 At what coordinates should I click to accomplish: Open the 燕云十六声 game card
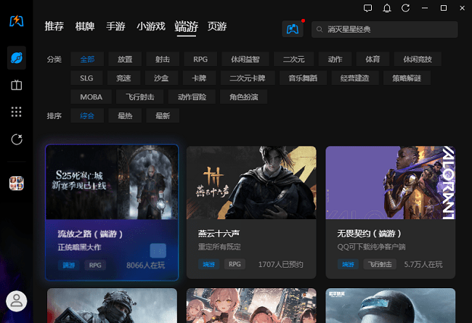click(x=251, y=212)
